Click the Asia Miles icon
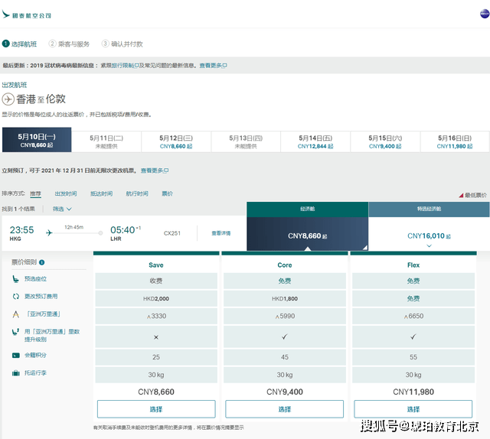Screen dimensions: 490x439 [x=16, y=314]
